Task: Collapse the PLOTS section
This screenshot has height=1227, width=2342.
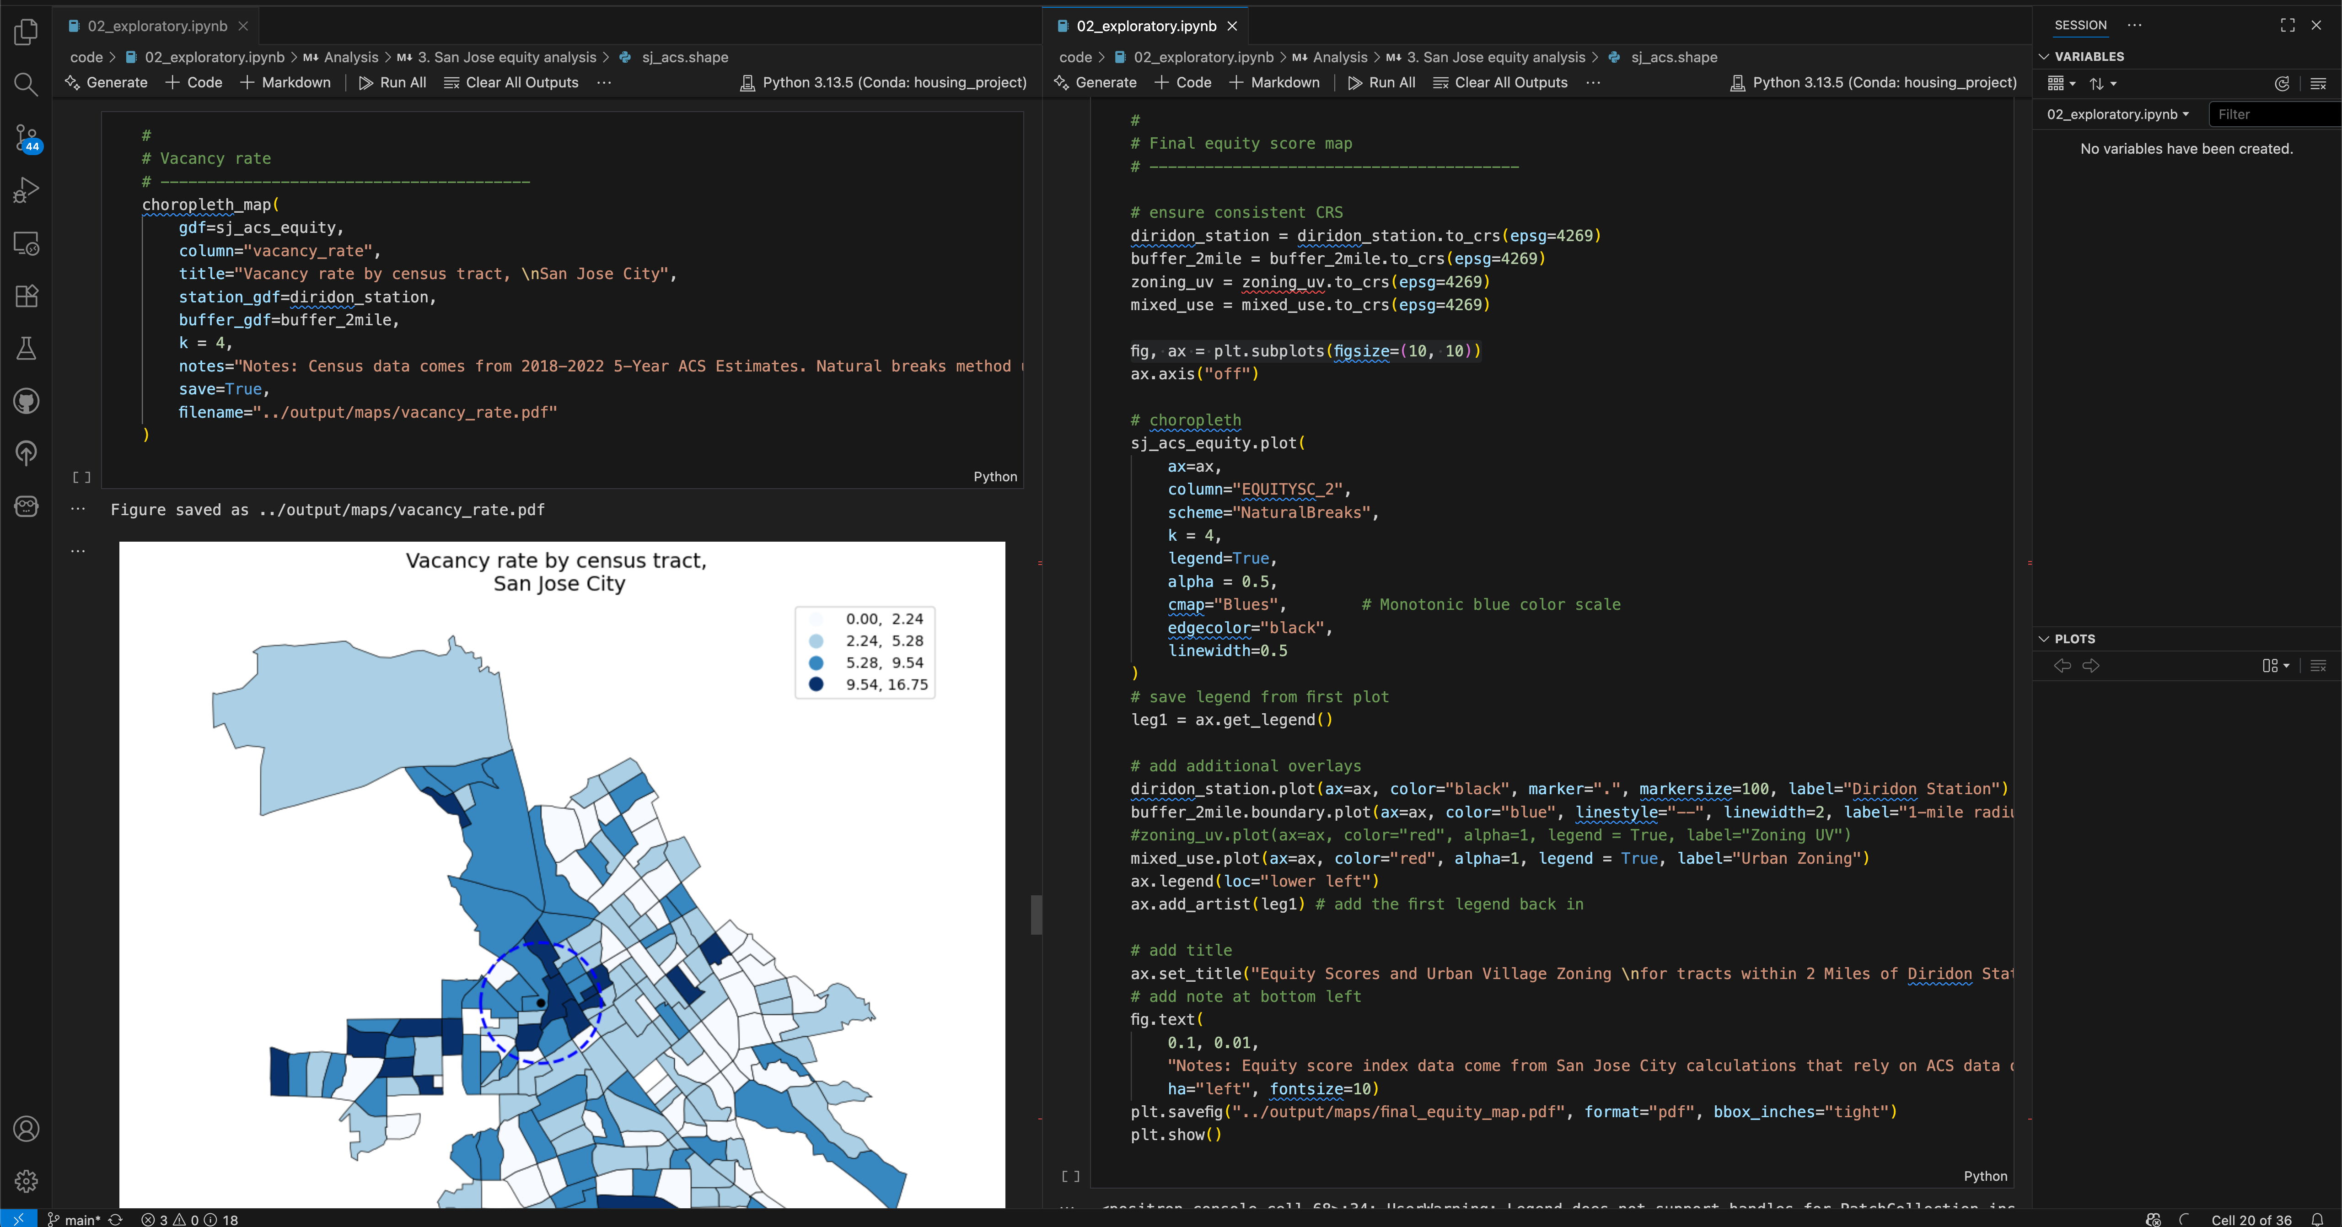Action: pos(2045,640)
